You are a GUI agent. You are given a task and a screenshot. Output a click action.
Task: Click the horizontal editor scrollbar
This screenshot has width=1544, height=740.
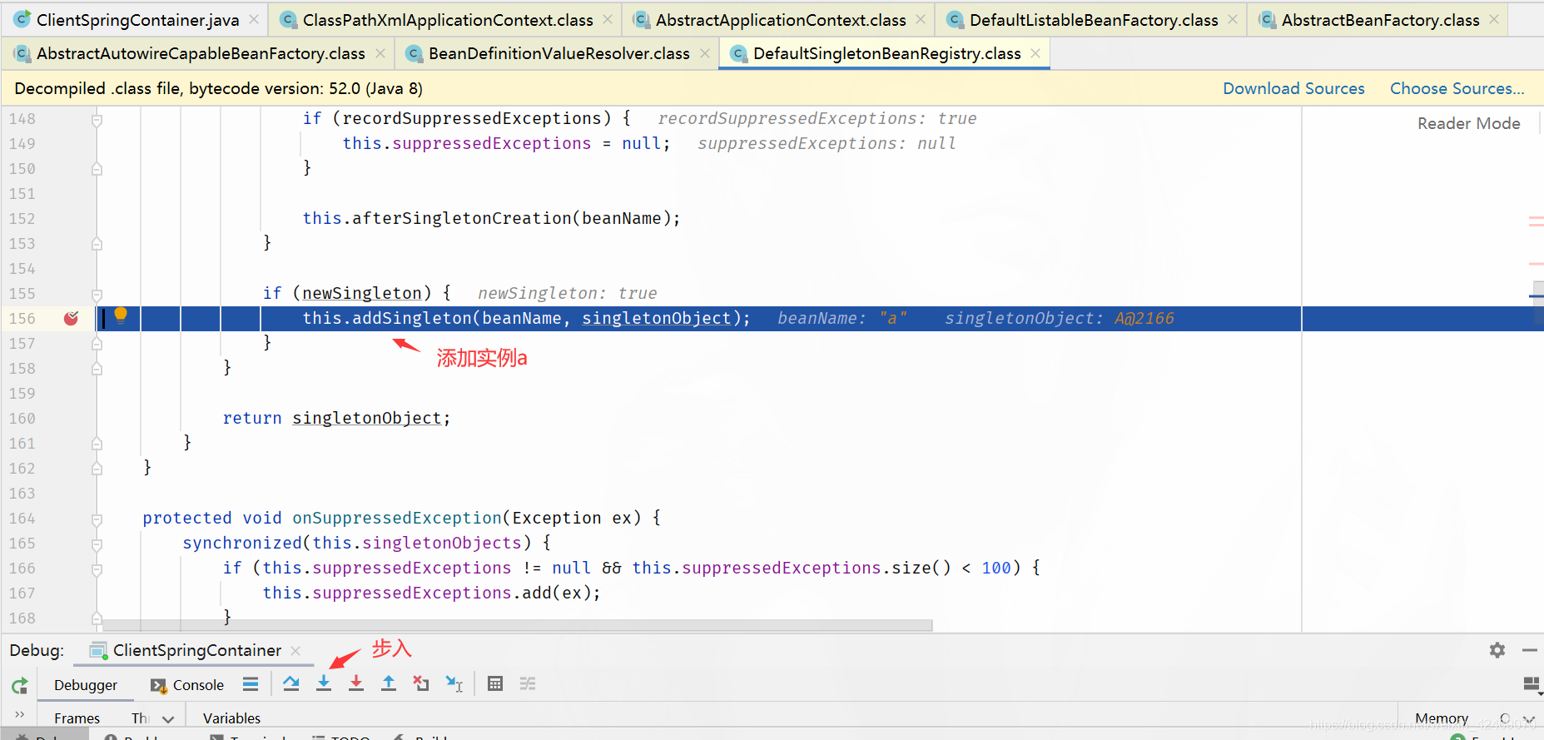click(x=516, y=625)
